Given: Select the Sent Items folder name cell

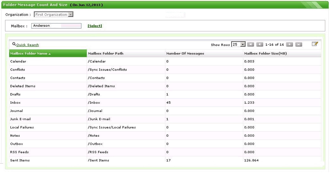Looking at the screenshot, I should [48, 160].
